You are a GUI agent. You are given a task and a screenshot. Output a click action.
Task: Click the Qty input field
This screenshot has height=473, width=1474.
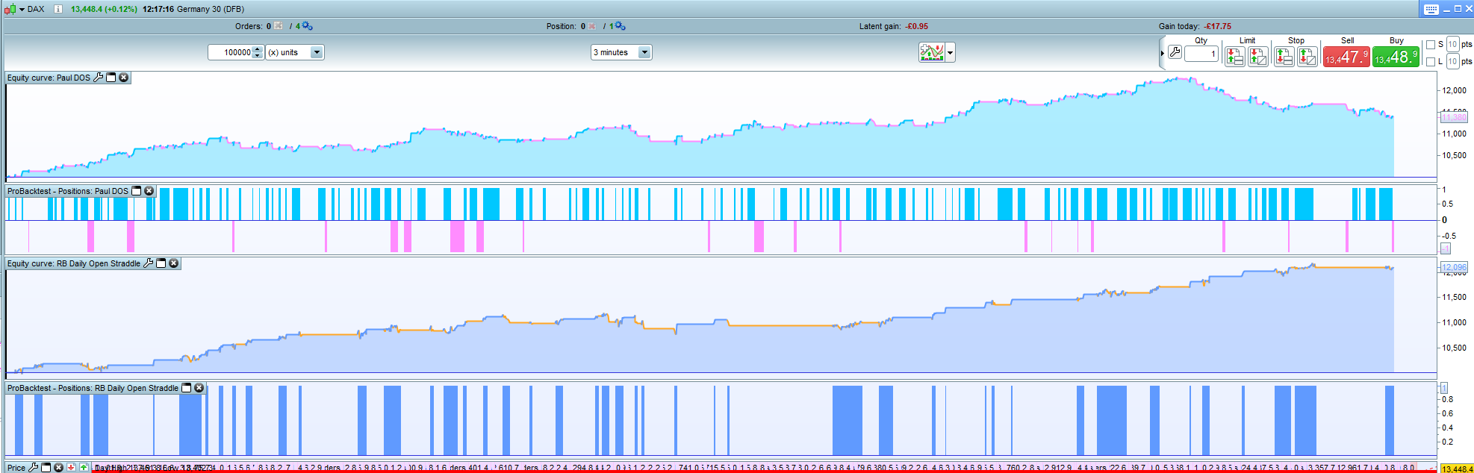1201,54
